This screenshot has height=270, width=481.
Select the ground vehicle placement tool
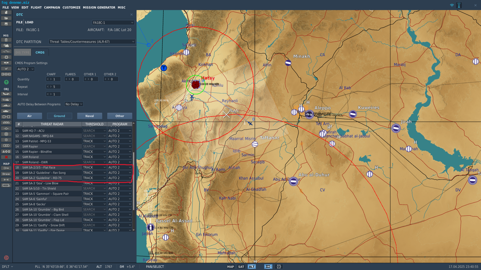(x=6, y=111)
